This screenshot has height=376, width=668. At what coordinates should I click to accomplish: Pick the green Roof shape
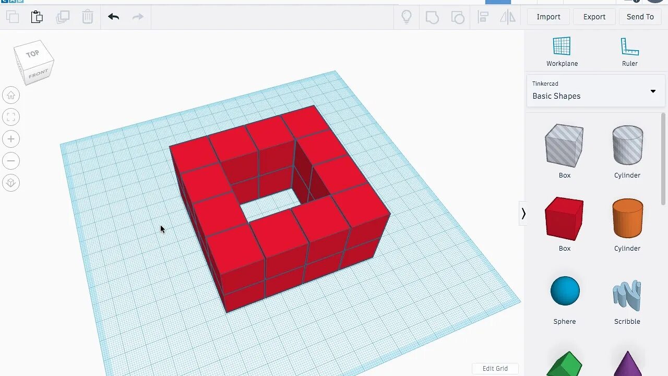[x=564, y=363]
